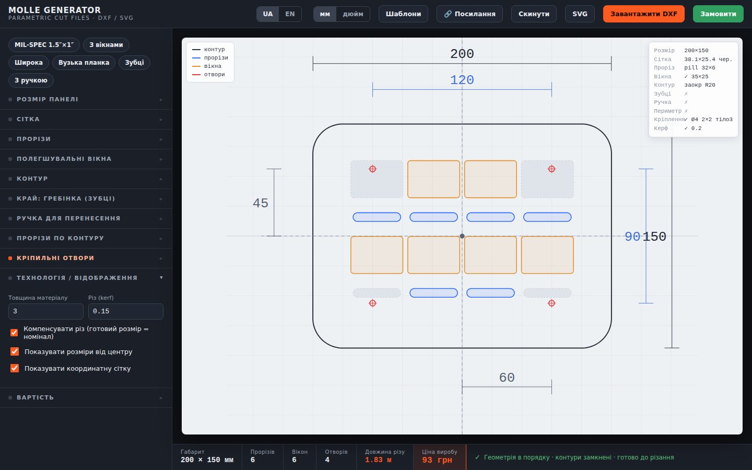Choose the 'З вікнами' preset chip

point(106,45)
